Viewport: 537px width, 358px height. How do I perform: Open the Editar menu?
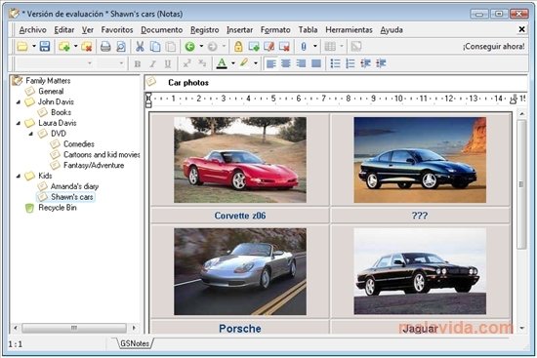[x=64, y=30]
